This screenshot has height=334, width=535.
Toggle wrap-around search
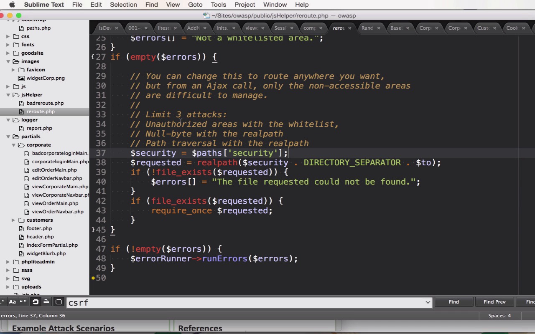36,302
